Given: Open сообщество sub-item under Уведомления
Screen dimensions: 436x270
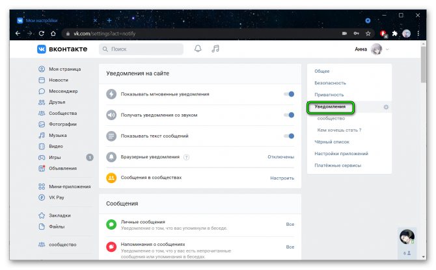Looking at the screenshot, I should (x=331, y=118).
